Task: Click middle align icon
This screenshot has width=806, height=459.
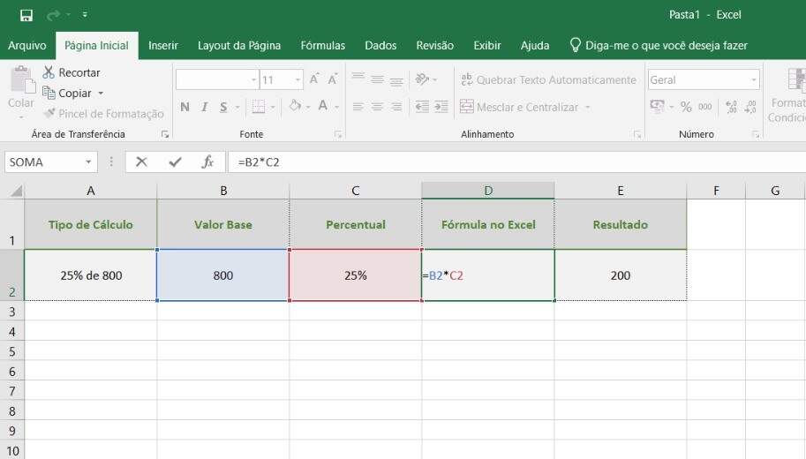Action: (377, 79)
